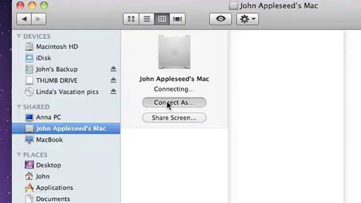This screenshot has width=361, height=203.
Task: Collapse the SHARED section
Action: pyautogui.click(x=19, y=107)
